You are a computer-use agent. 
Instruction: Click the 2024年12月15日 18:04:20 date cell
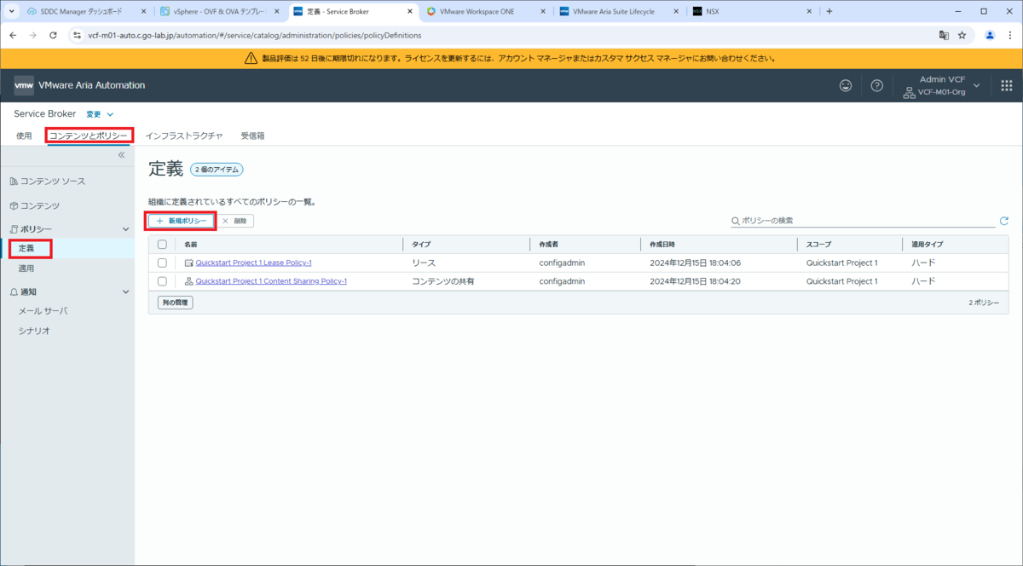pyautogui.click(x=695, y=281)
